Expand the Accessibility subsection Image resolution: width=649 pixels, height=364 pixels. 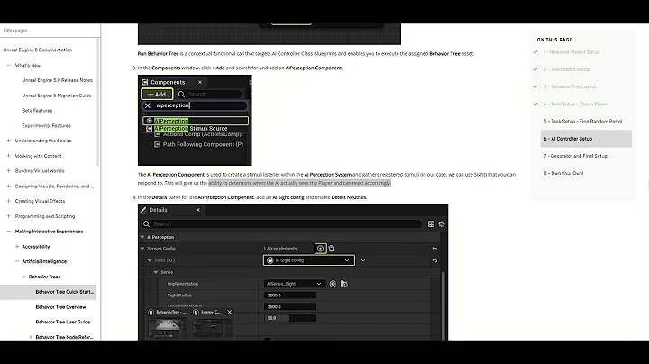(17, 247)
